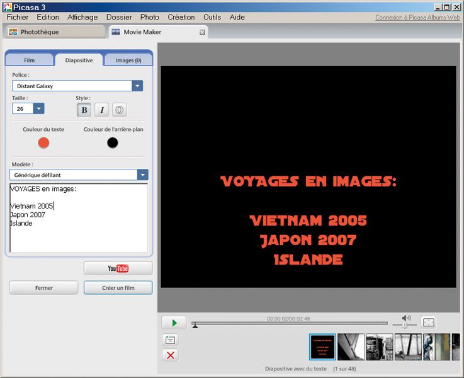Add a new text slide icon
Image resolution: width=464 pixels, height=378 pixels.
click(170, 340)
